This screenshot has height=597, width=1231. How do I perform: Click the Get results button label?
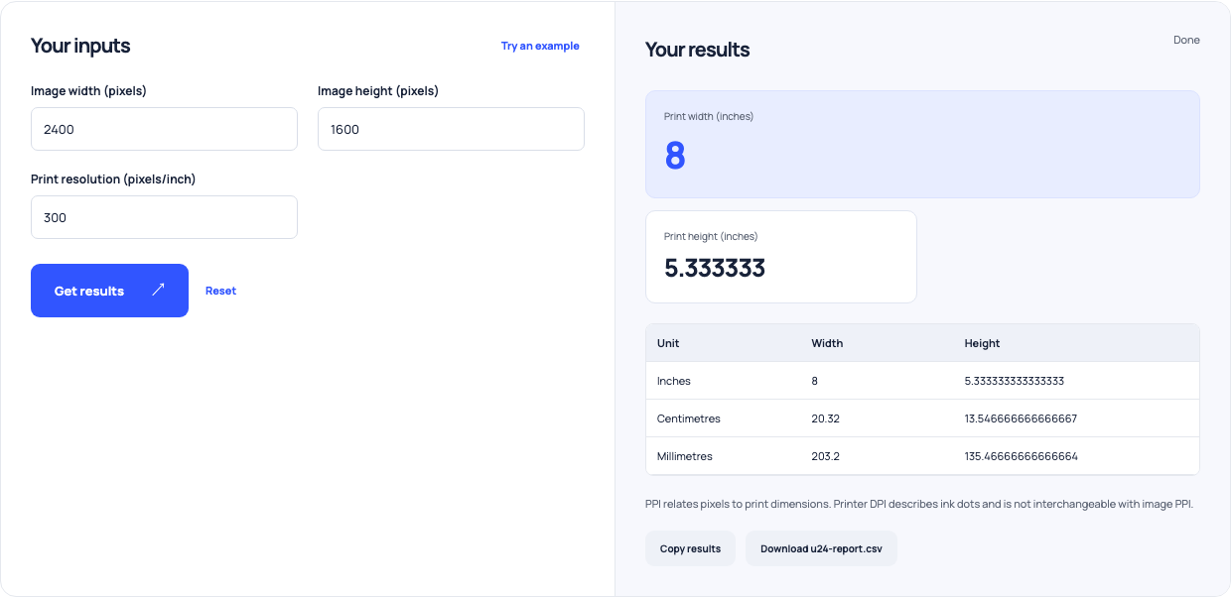pos(89,292)
